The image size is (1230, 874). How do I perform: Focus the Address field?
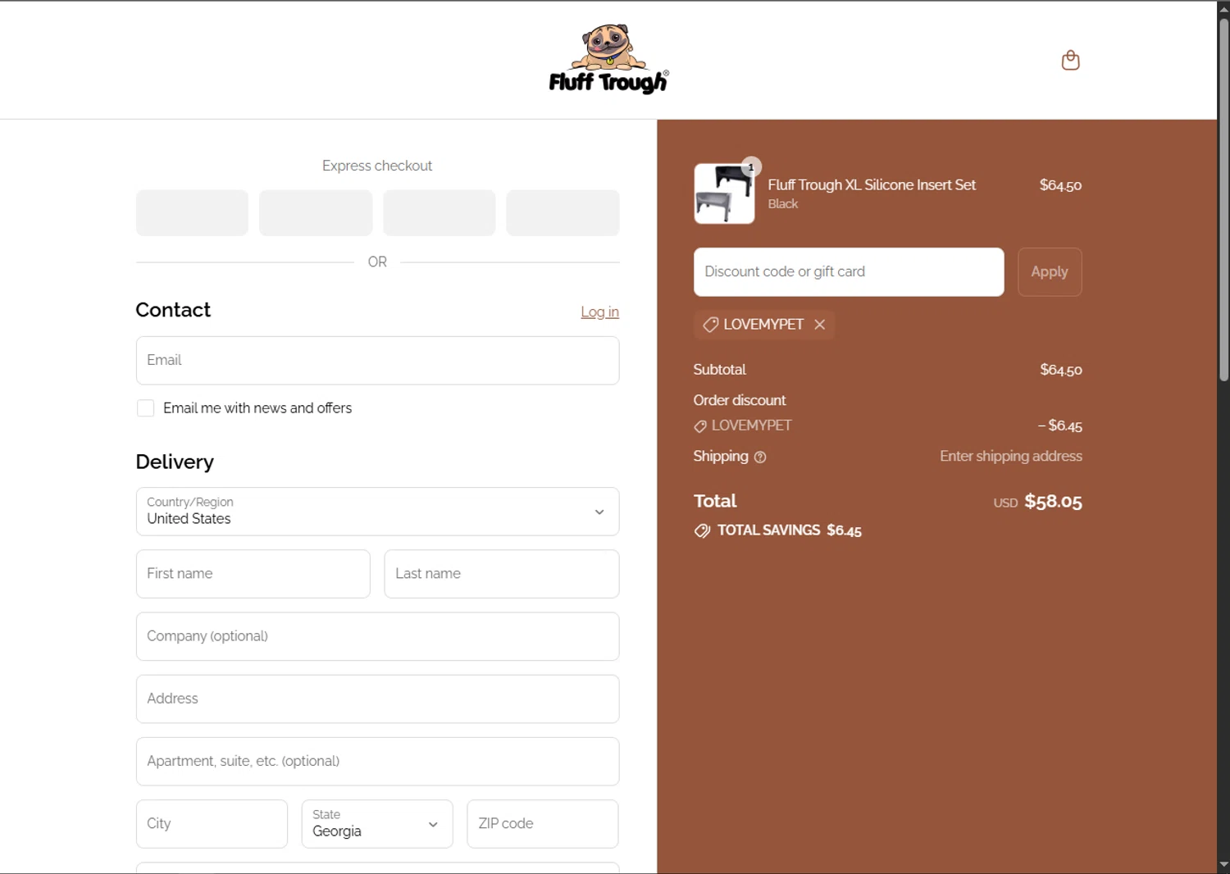377,699
